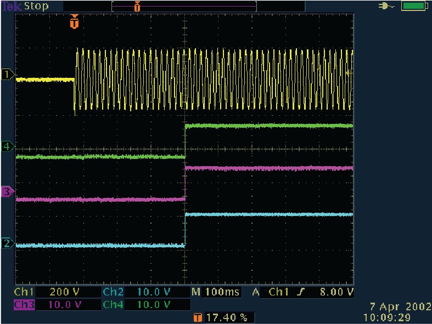The height and width of the screenshot is (324, 432).
Task: Click the Ch2 label in readout
Action: [x=113, y=292]
